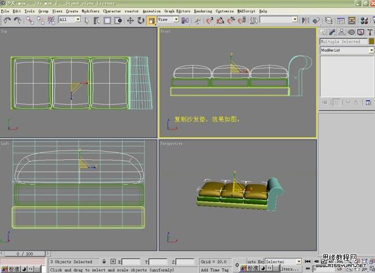Toggle Show End Result in modifier stack
375x273 pixels.
pos(337,103)
